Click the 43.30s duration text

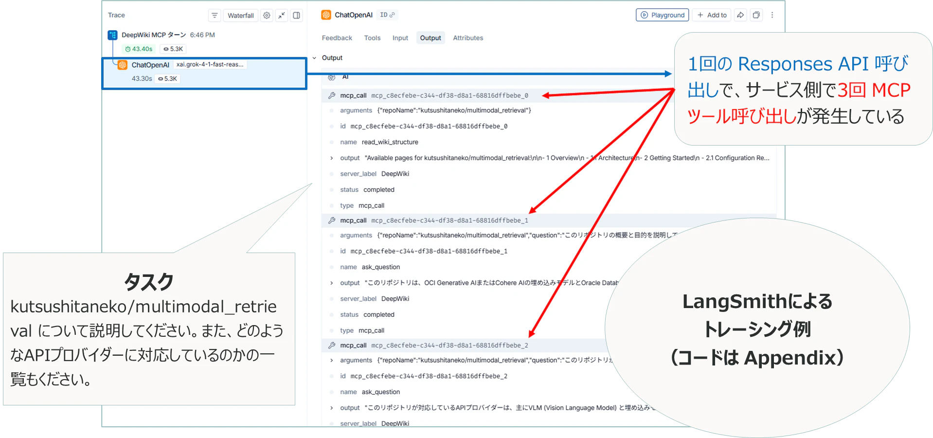[142, 79]
